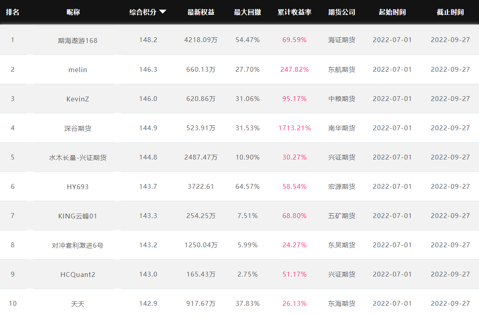Click the 昵称 column header
This screenshot has width=479, height=317.
pos(73,12)
